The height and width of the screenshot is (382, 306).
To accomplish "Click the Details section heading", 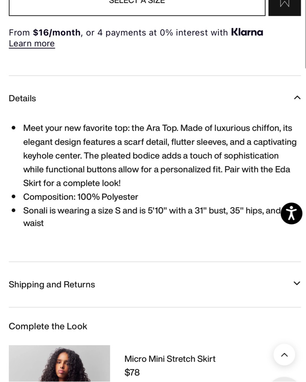I will coord(23,98).
